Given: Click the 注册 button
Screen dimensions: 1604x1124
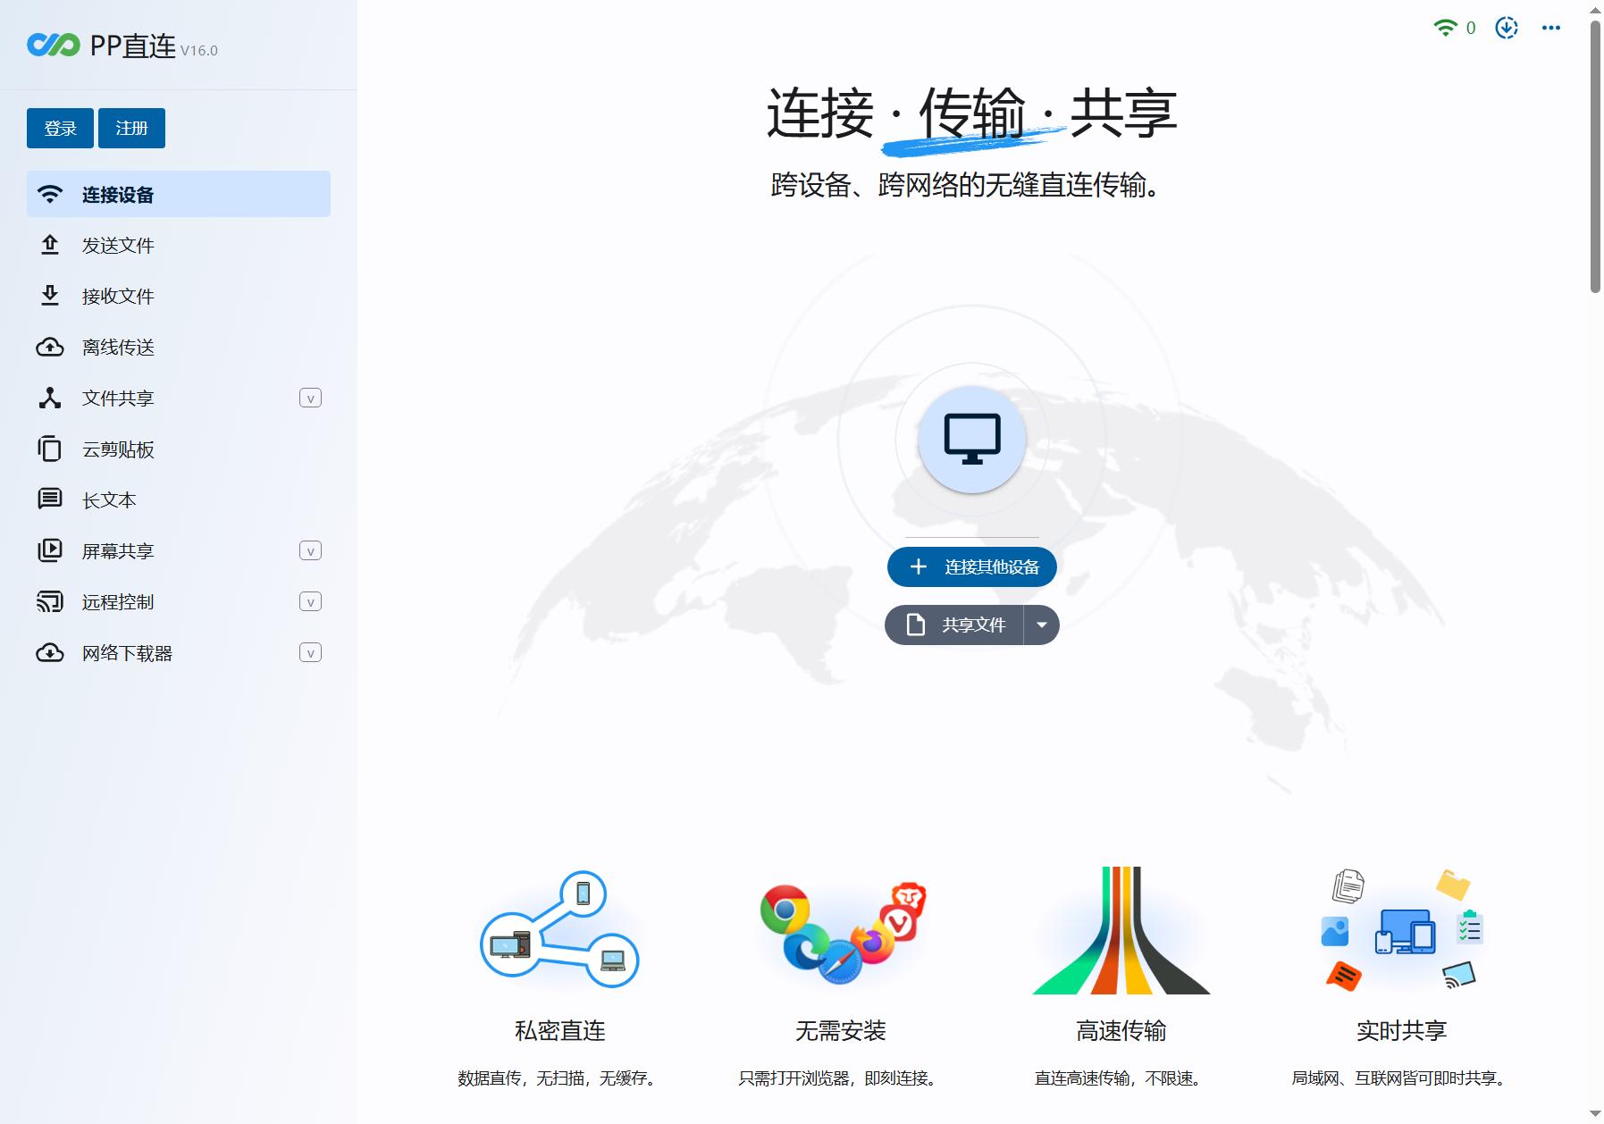Looking at the screenshot, I should tap(131, 128).
